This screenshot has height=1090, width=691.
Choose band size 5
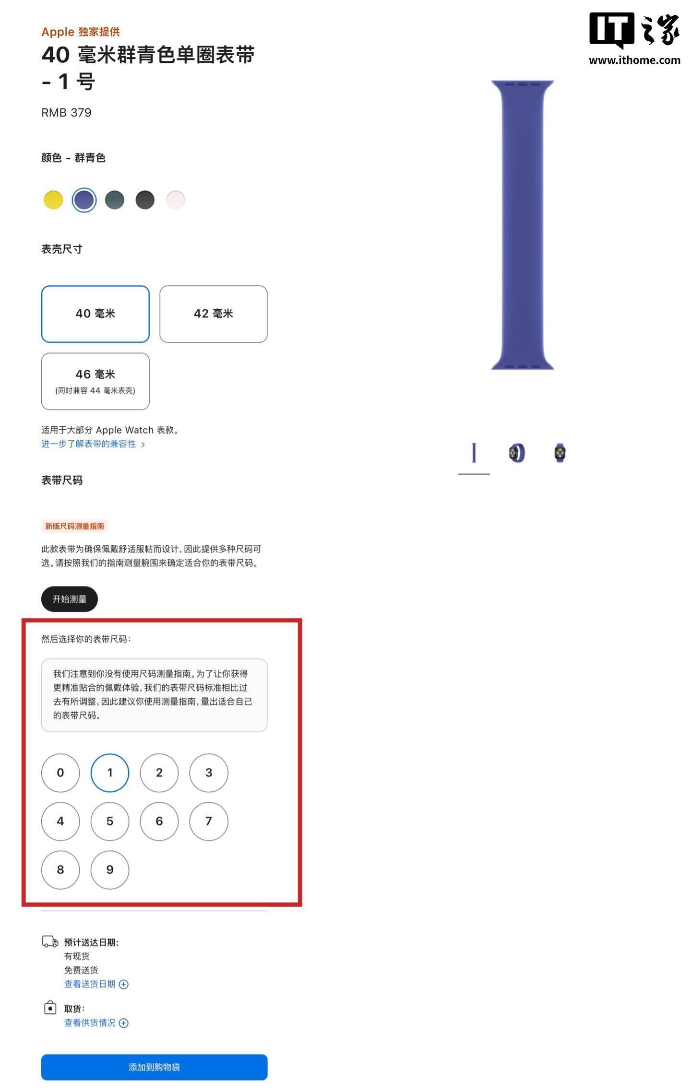tap(110, 821)
